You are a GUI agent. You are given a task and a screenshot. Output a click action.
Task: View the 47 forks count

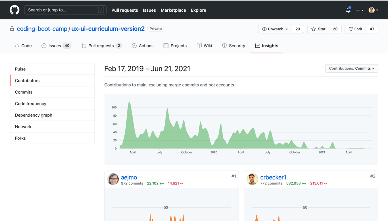[x=372, y=29]
